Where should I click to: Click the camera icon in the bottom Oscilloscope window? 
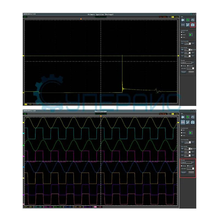[x=193, y=122]
